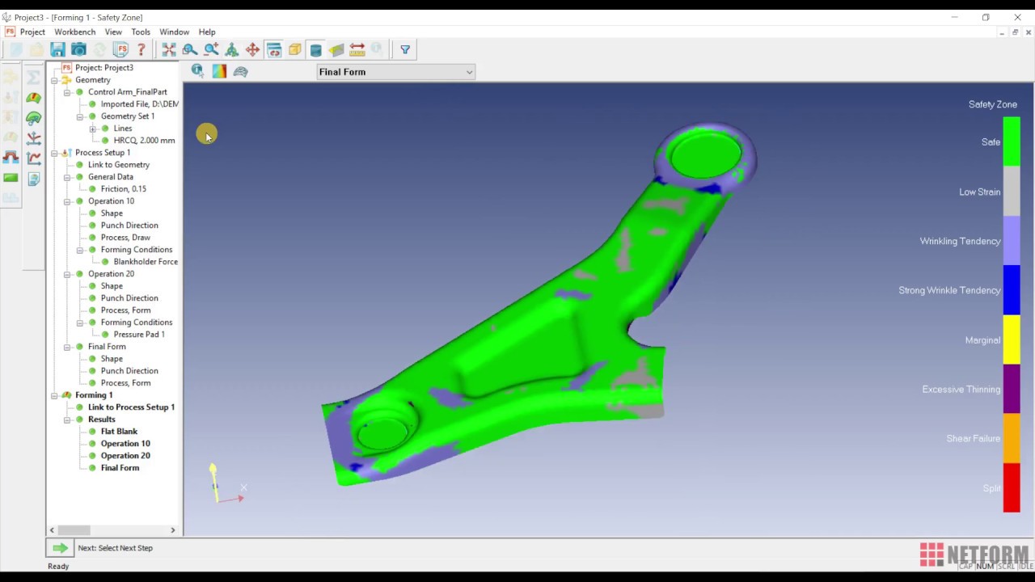Open the filter funnel icon
1035x582 pixels.
point(405,49)
